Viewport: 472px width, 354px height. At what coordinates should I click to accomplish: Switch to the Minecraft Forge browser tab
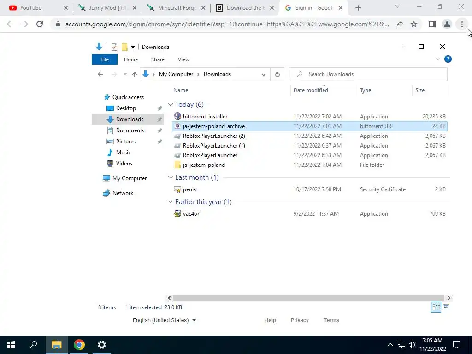pyautogui.click(x=176, y=8)
